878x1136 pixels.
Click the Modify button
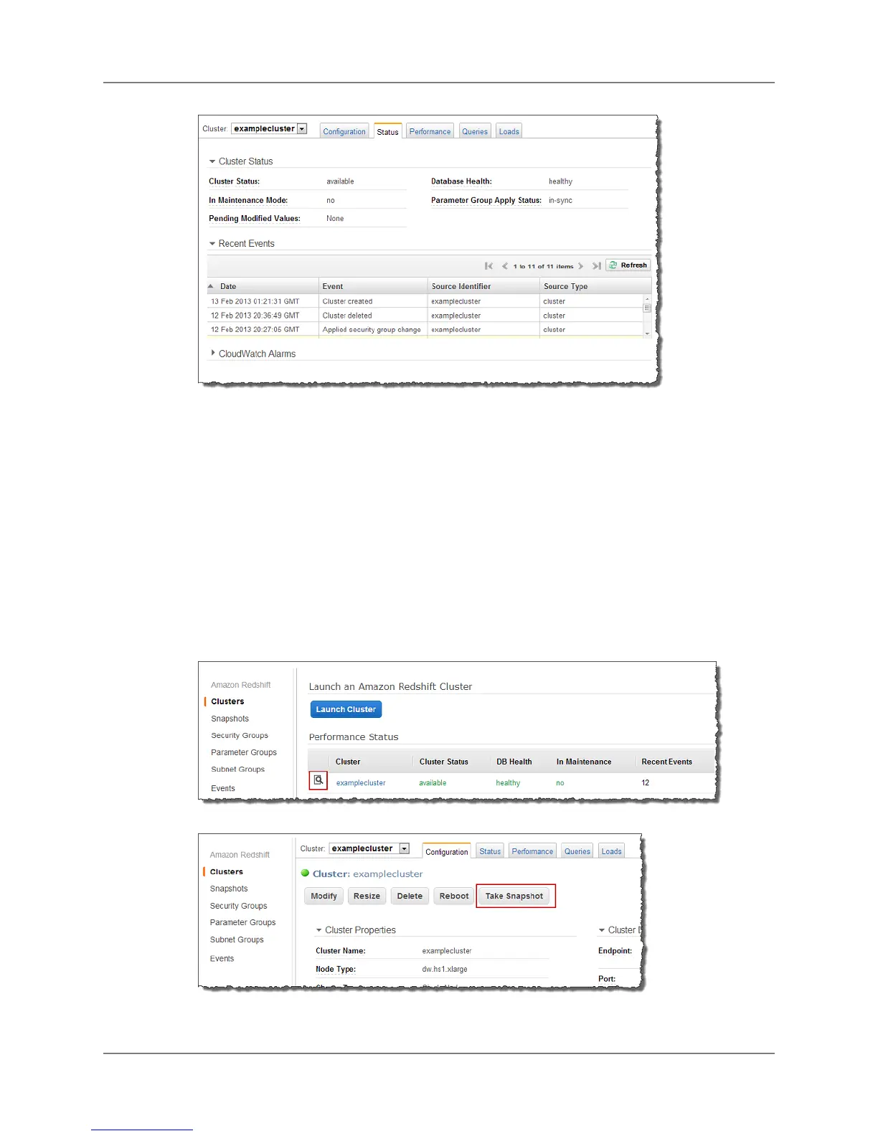click(324, 896)
